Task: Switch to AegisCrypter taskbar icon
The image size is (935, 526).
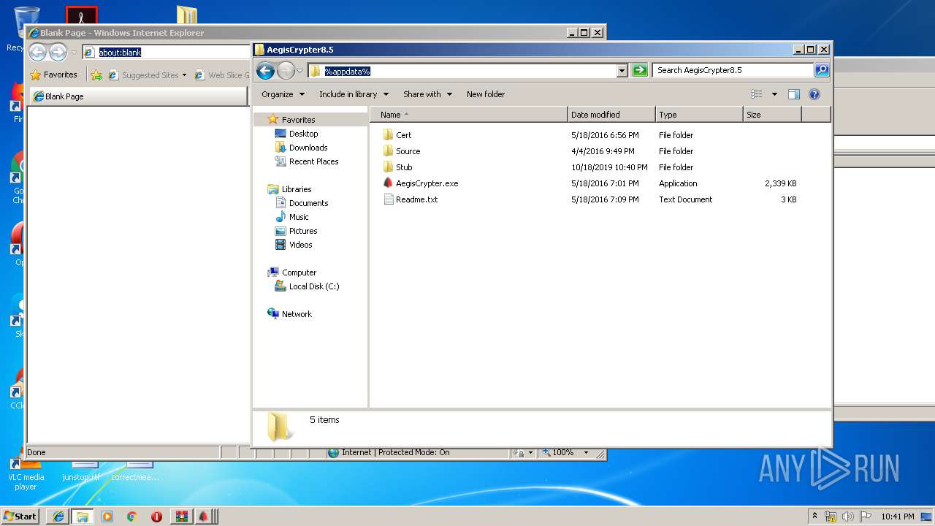Action: [x=203, y=517]
